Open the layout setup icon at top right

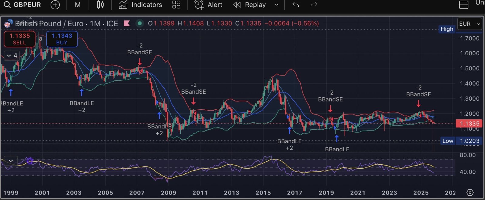point(464,5)
